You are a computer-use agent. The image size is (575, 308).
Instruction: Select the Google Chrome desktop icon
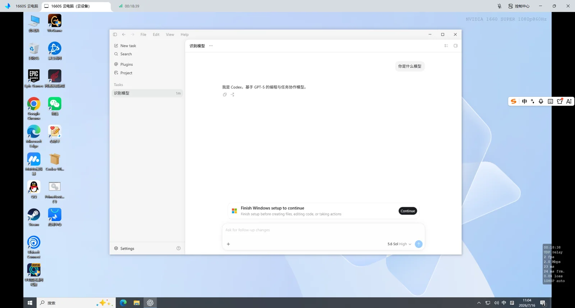tap(34, 109)
